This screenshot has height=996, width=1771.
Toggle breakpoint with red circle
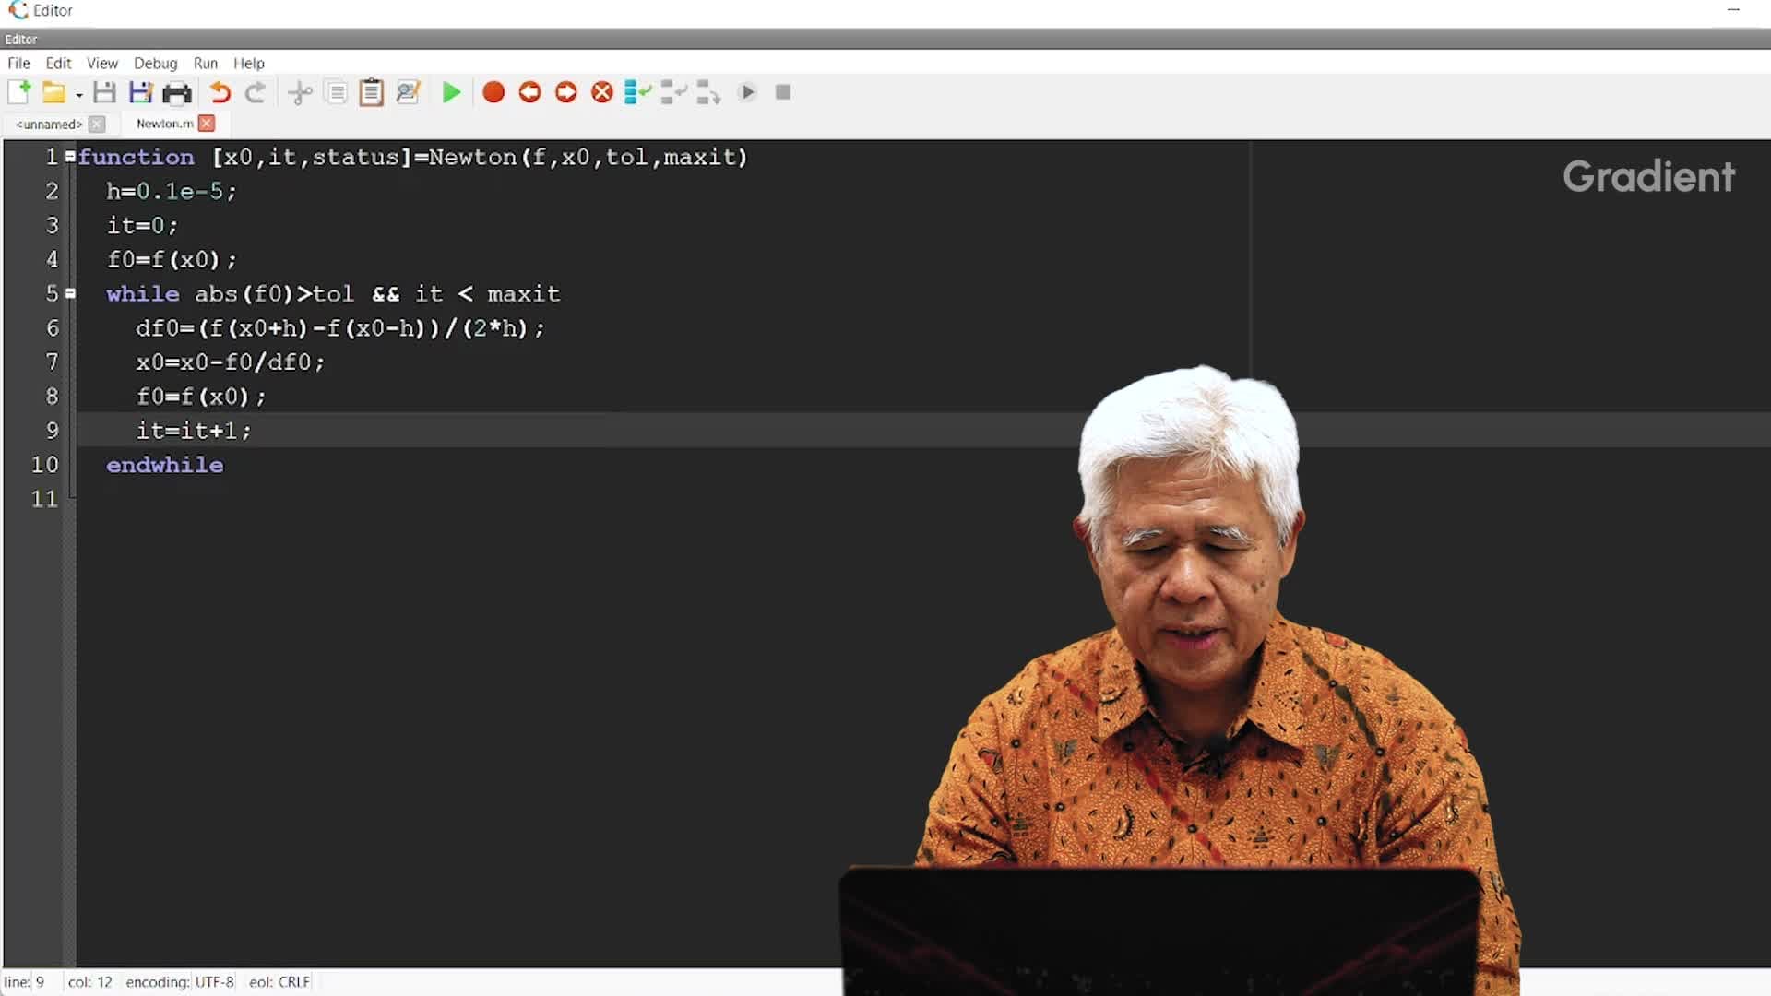point(493,92)
